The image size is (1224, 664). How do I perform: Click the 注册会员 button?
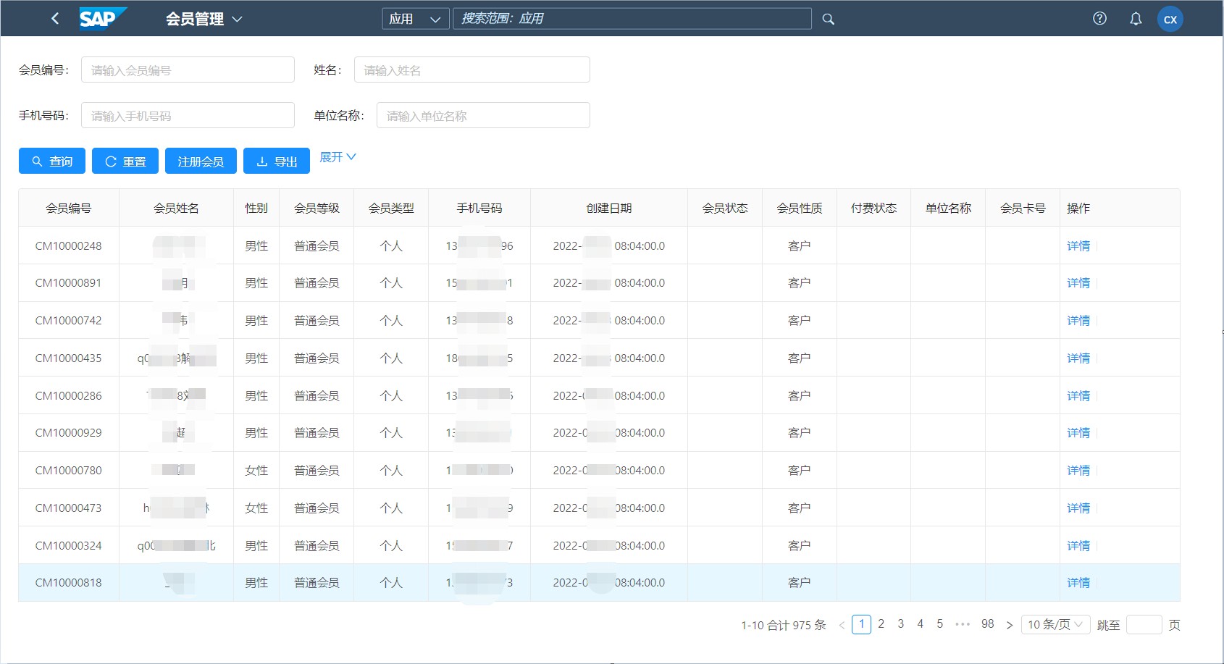click(x=201, y=161)
